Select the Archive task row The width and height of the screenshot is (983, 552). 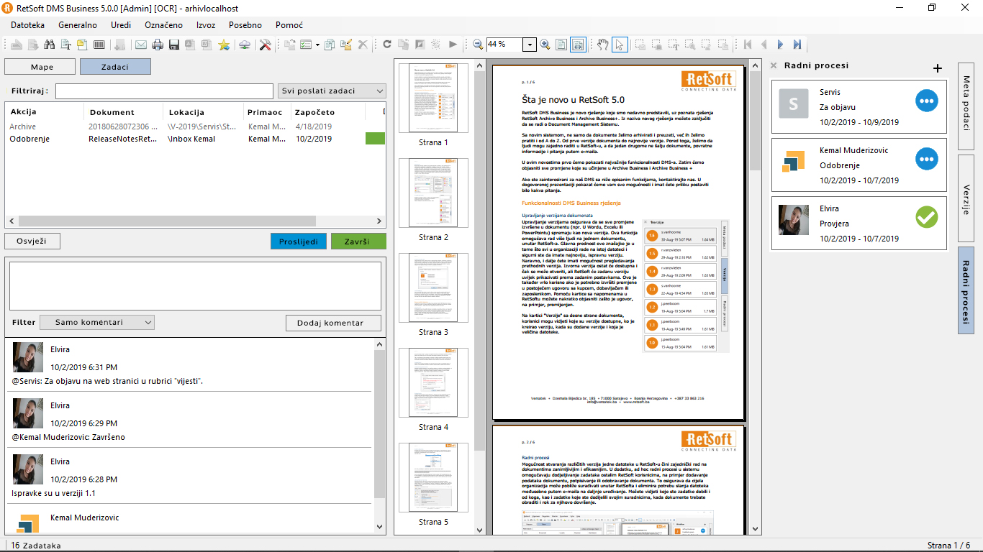[194, 126]
